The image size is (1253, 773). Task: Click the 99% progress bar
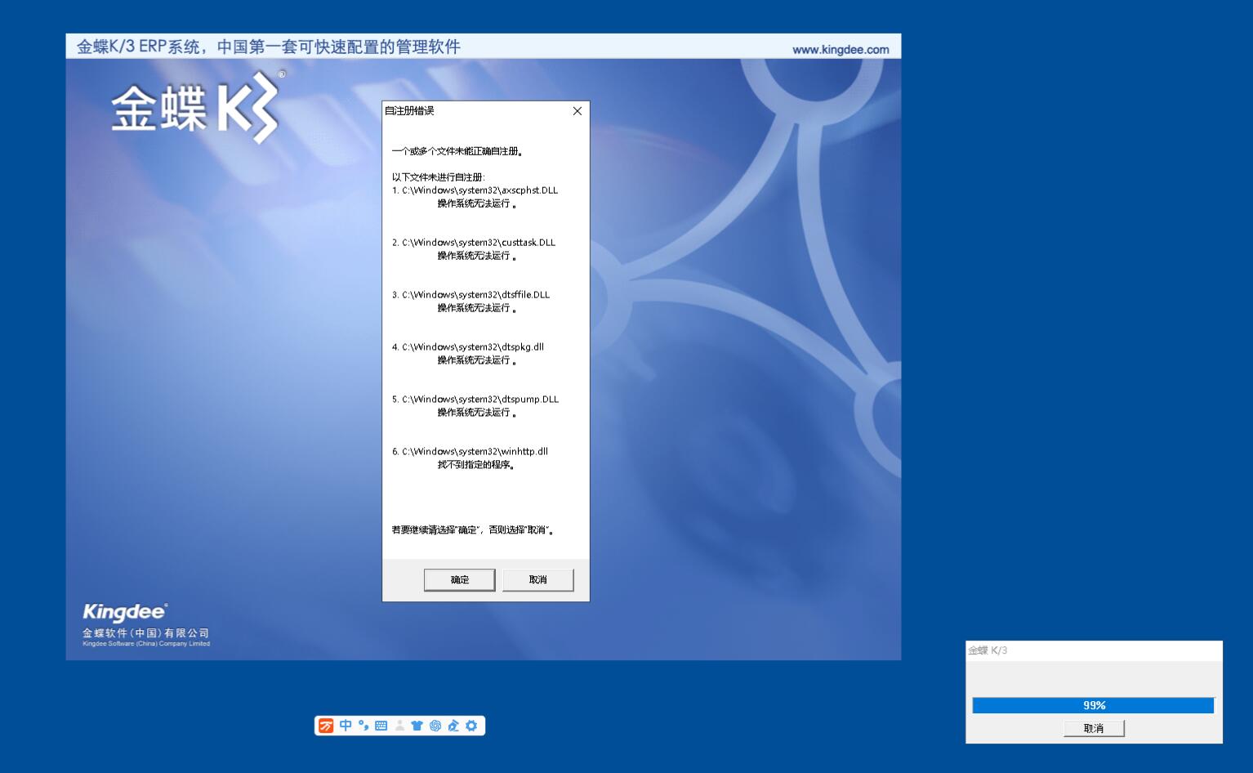1094,705
